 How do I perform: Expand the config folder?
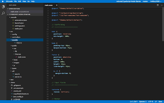[x=14, y=34]
